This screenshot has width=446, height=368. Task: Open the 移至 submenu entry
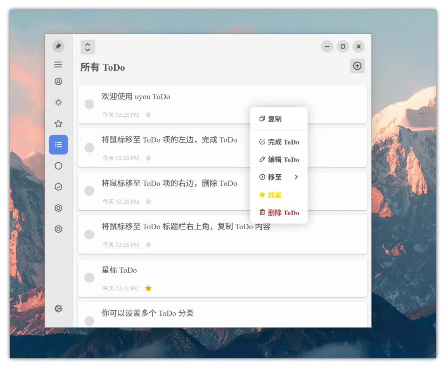[279, 177]
